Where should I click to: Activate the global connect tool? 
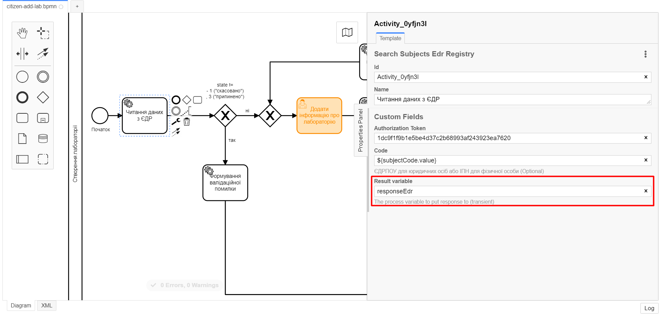tap(43, 54)
